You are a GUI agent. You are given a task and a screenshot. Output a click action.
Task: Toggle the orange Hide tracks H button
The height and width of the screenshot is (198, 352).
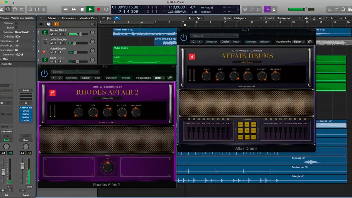(x=56, y=24)
